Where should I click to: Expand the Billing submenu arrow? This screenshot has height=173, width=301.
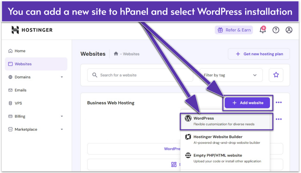click(62, 116)
